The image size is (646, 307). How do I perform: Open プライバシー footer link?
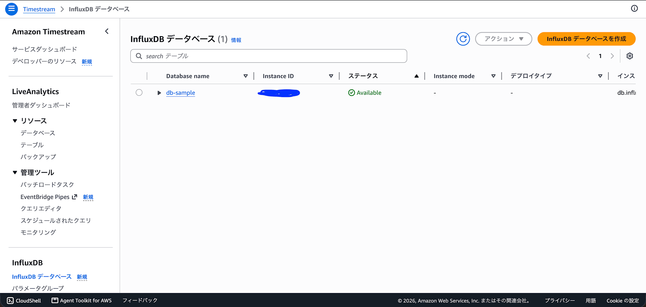click(x=560, y=301)
